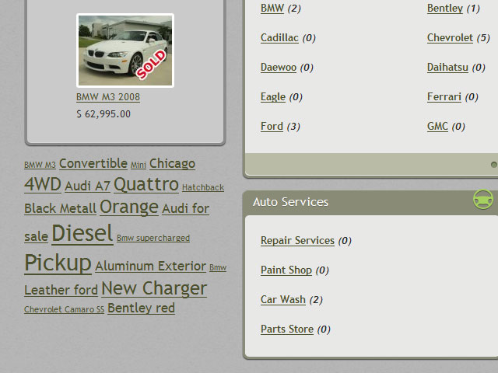Open GMC make listings

click(437, 126)
